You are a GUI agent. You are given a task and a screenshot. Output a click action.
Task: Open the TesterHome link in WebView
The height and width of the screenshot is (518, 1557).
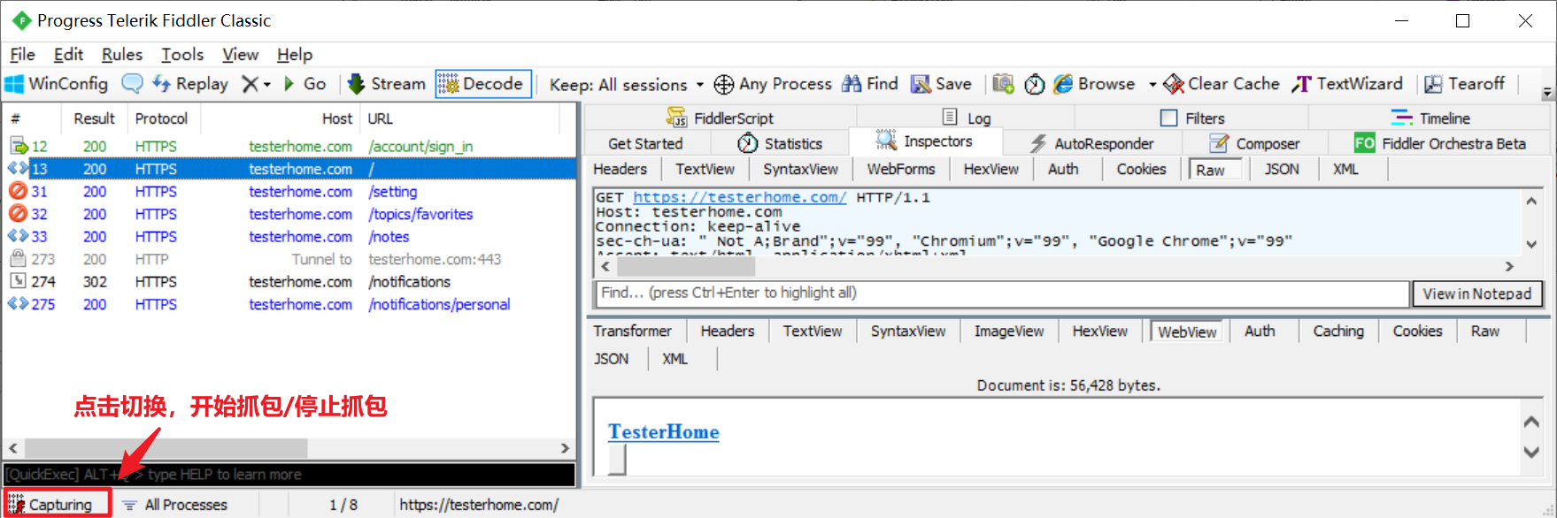(x=663, y=431)
